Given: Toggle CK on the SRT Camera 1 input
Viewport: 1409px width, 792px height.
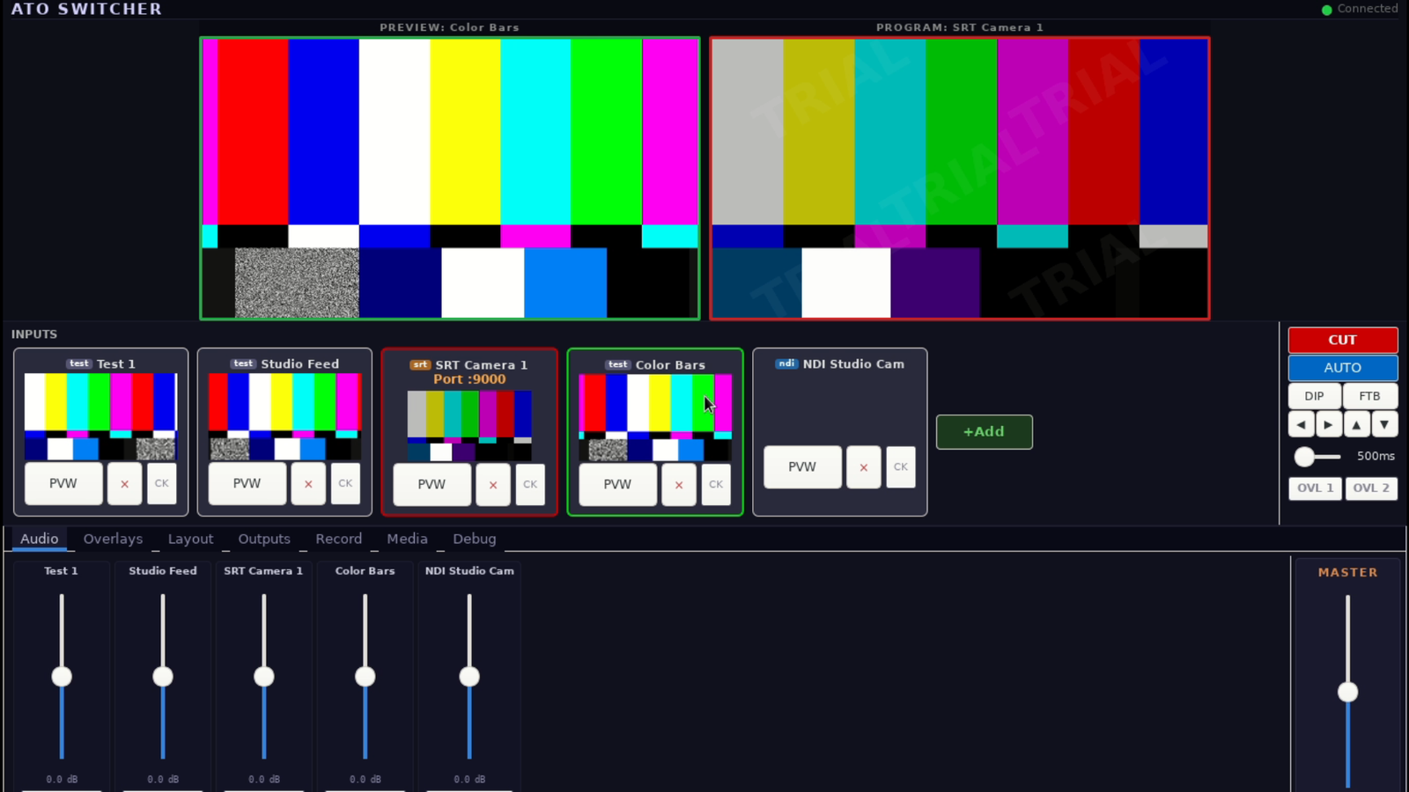Looking at the screenshot, I should (x=530, y=484).
